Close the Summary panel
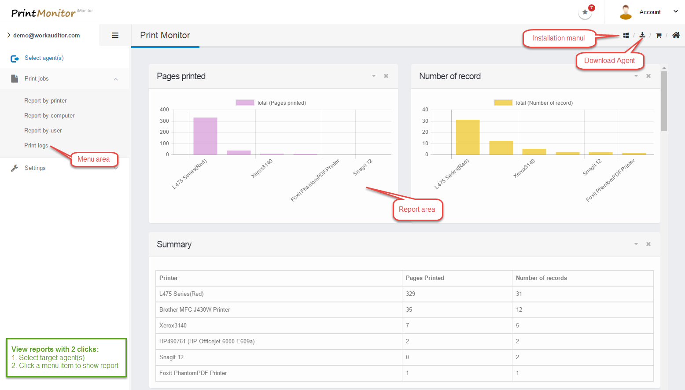Screen dimensions: 685x390 point(648,244)
